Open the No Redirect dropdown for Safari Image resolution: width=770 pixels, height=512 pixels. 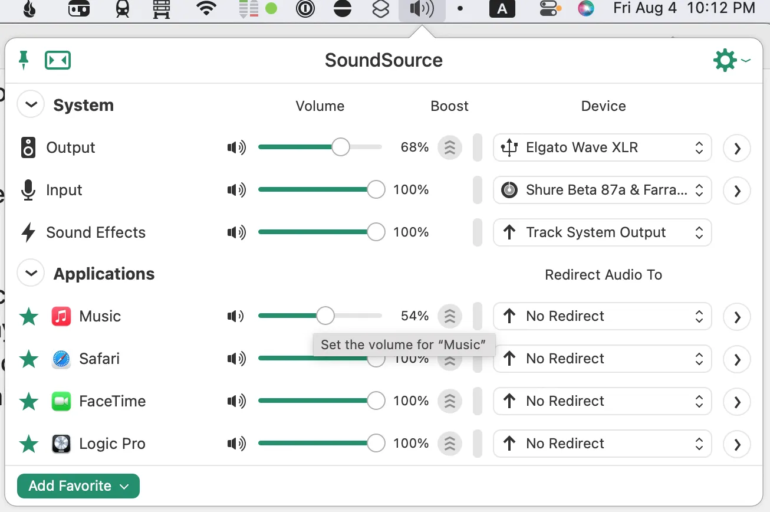[x=602, y=359]
